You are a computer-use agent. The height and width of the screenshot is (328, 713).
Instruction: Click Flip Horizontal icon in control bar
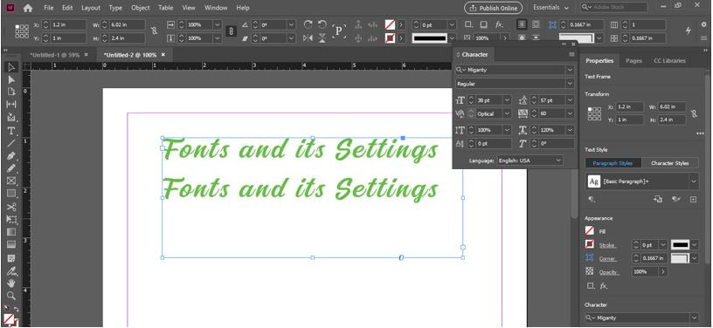coord(308,38)
